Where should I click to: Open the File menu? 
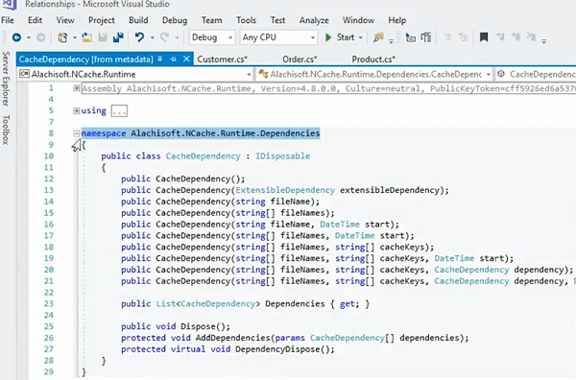pyautogui.click(x=8, y=20)
